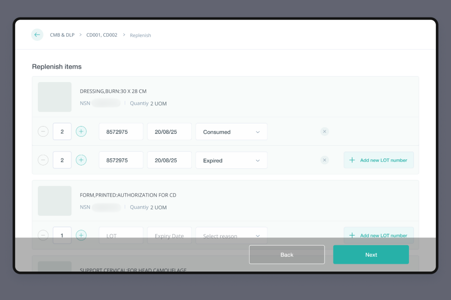Screen dimensions: 451x300
Task: Edit expiry date in the Consumed row
Action: pos(170,132)
